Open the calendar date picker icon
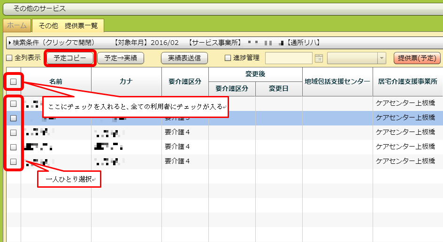Viewport: 443px width, 242px height. tap(319, 58)
